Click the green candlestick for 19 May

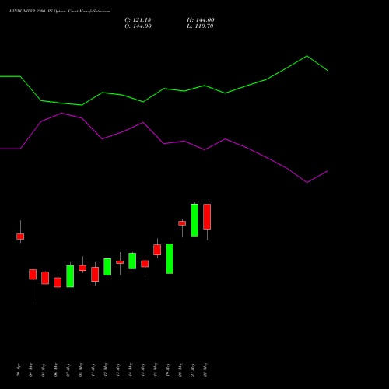click(170, 258)
